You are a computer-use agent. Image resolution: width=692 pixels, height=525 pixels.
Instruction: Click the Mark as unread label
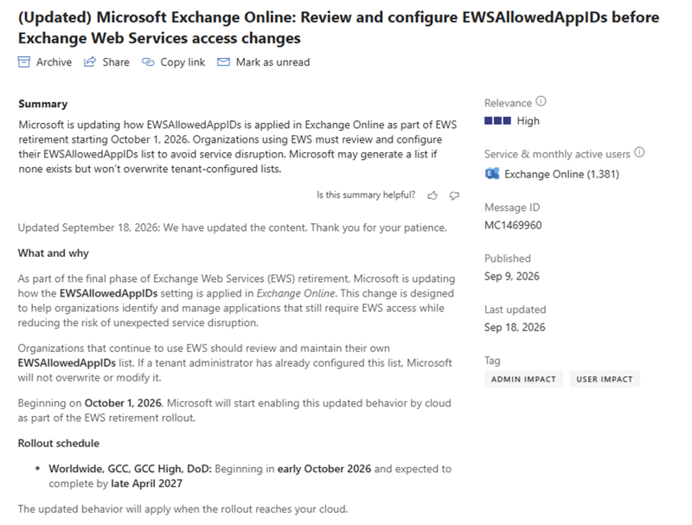tap(272, 62)
